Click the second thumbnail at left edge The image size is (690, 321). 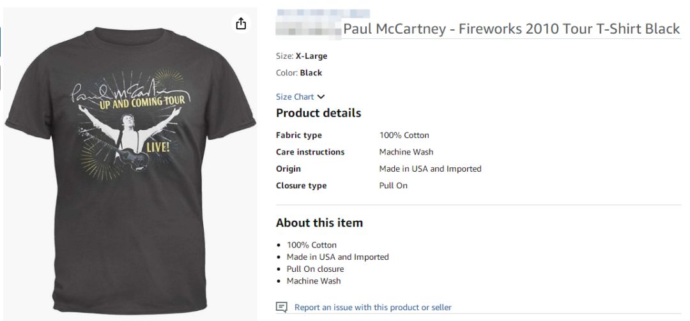point(1,77)
